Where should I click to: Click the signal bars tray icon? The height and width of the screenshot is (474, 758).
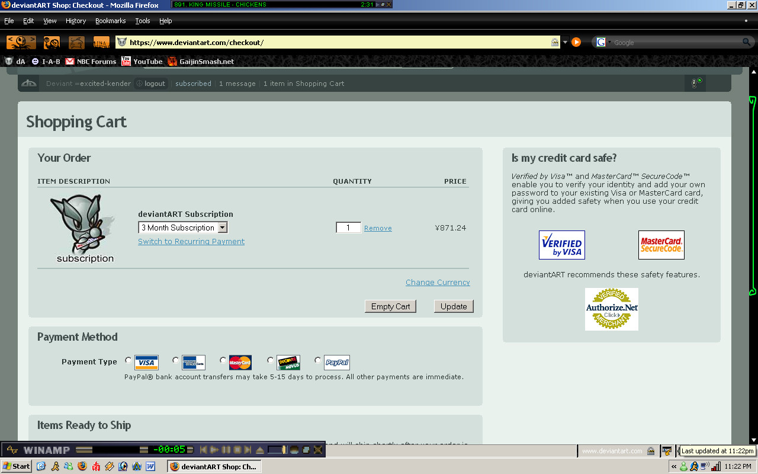(715, 466)
